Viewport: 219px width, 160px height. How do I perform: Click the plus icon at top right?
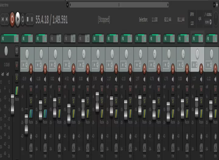(x=217, y=5)
